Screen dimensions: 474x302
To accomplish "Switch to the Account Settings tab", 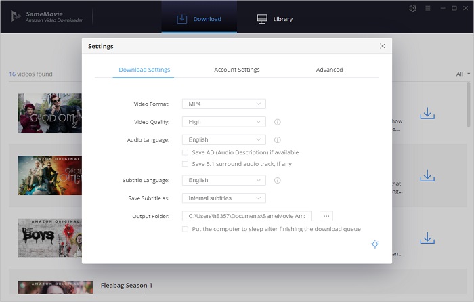I will (237, 70).
